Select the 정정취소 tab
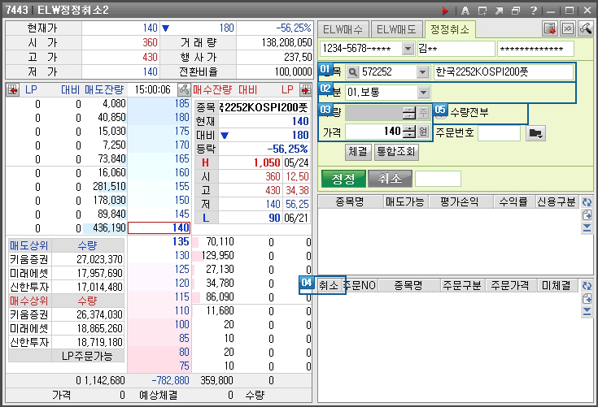This screenshot has height=407, width=598. pyautogui.click(x=450, y=30)
